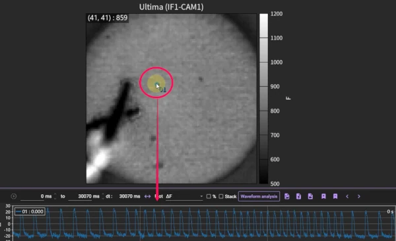Click the start time stepper arrows
This screenshot has width=396, height=241.
click(55, 196)
